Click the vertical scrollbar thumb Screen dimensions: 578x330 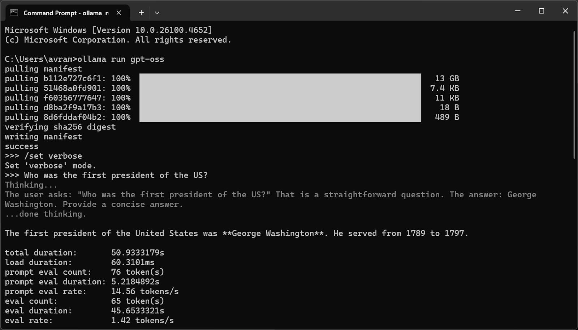(574, 95)
